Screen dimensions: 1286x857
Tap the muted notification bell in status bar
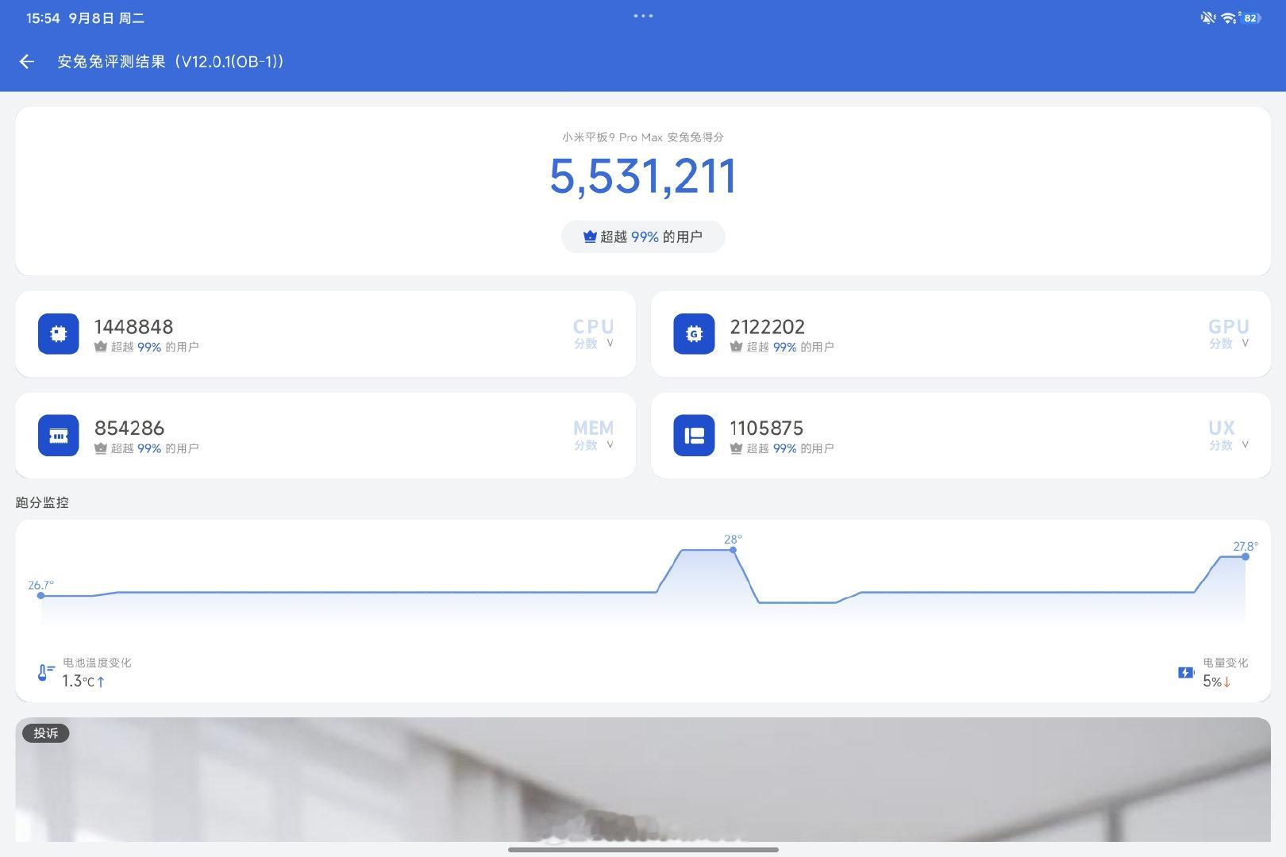point(1208,17)
